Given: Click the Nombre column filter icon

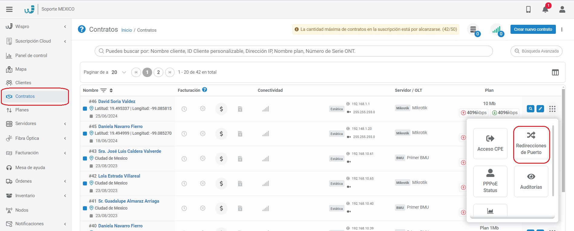Looking at the screenshot, I should 103,90.
